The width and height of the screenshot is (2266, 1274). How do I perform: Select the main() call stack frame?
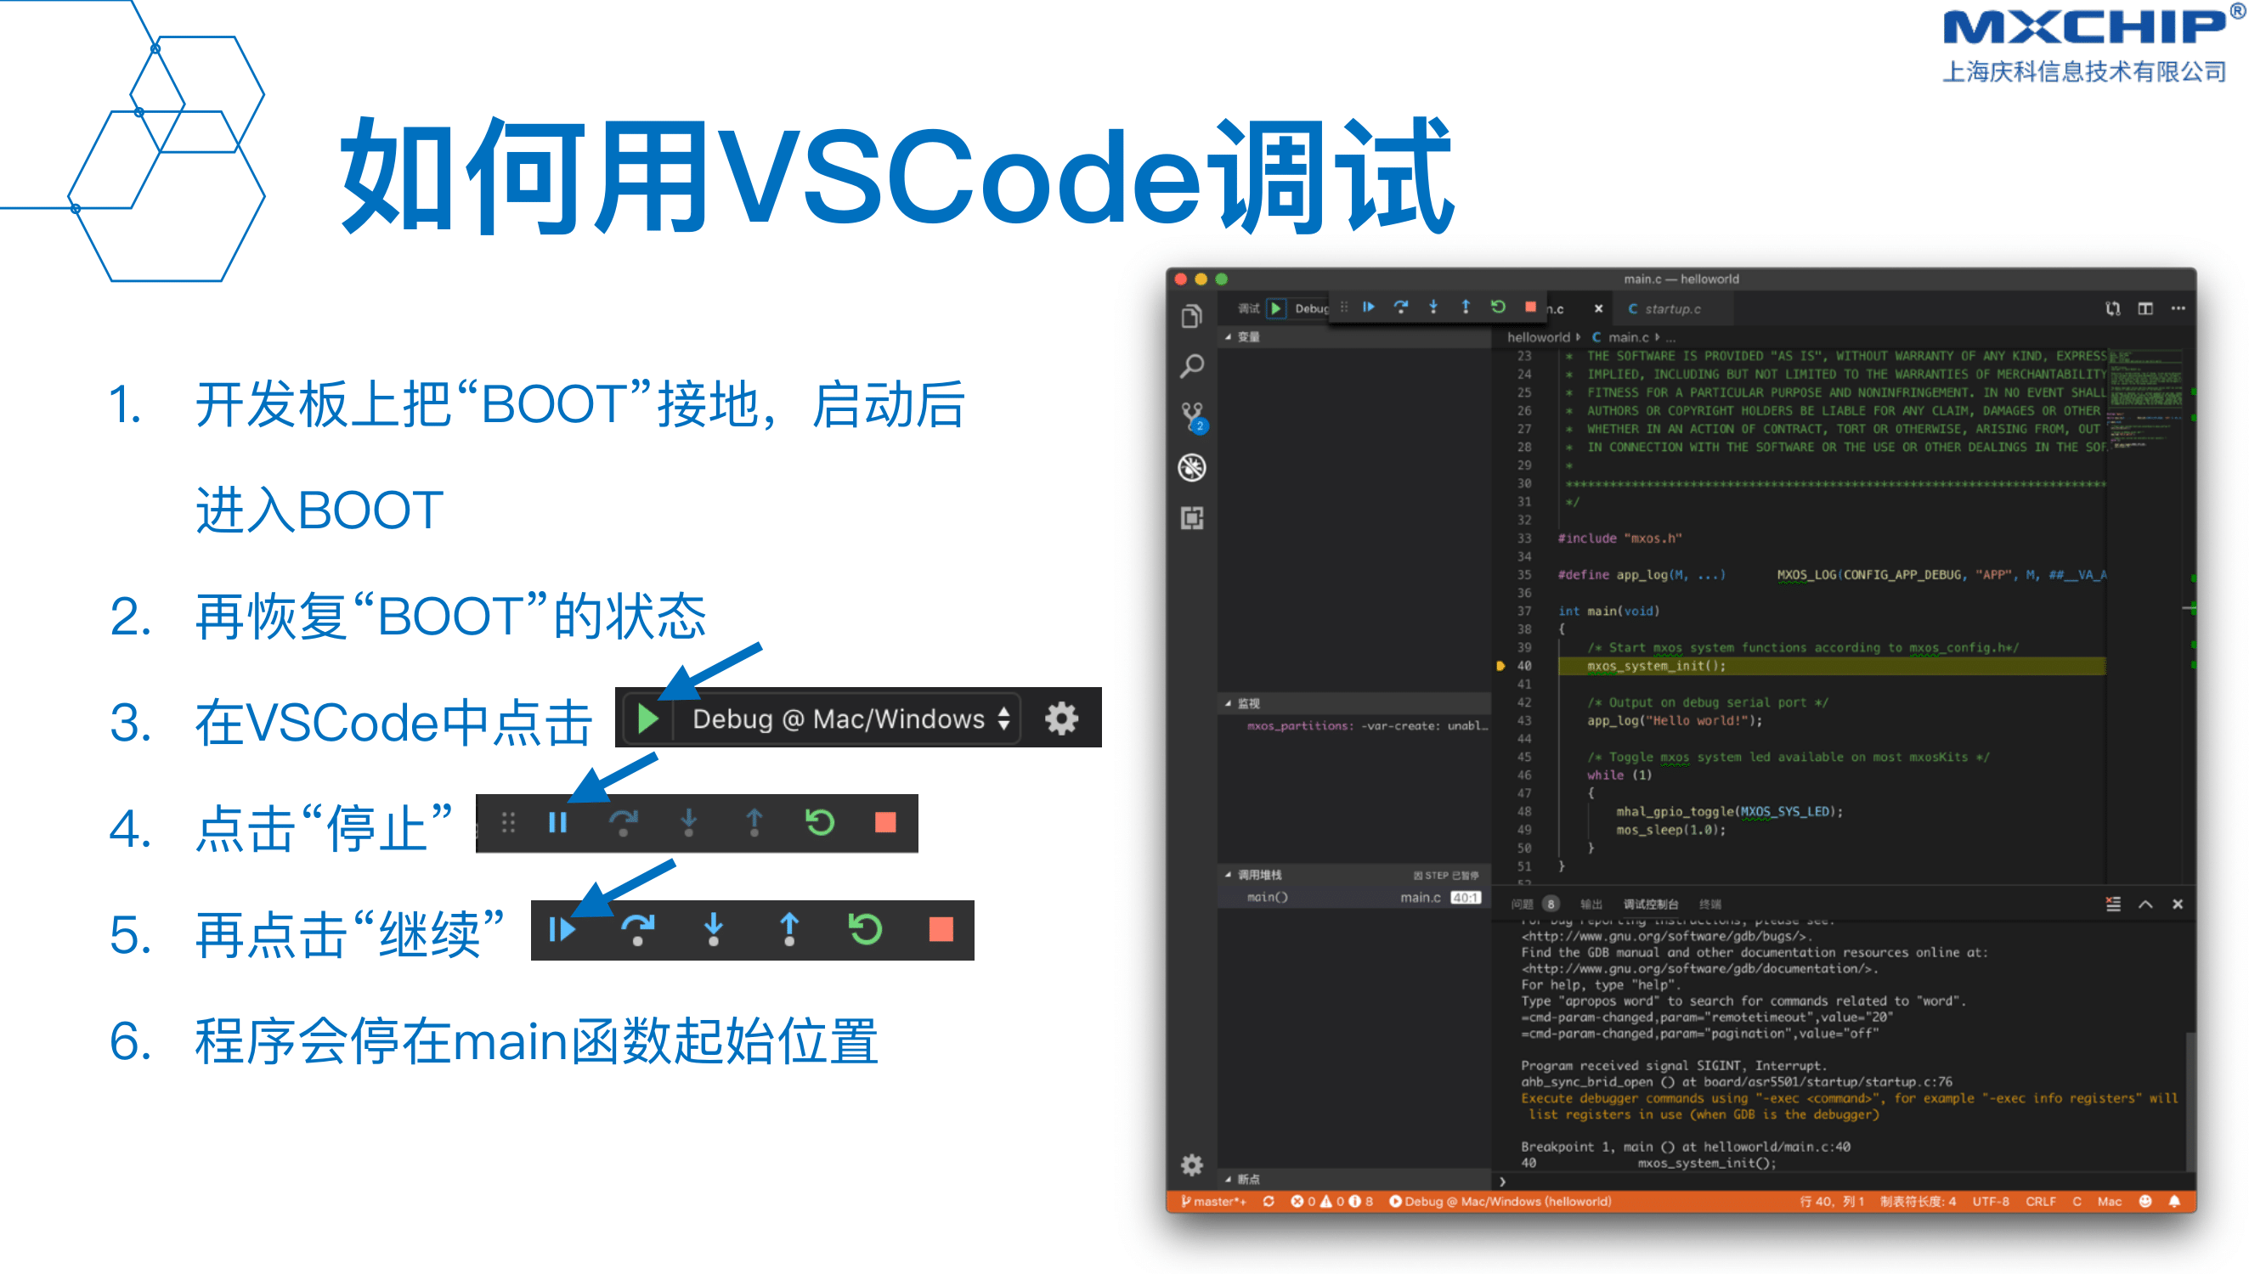coord(1354,897)
